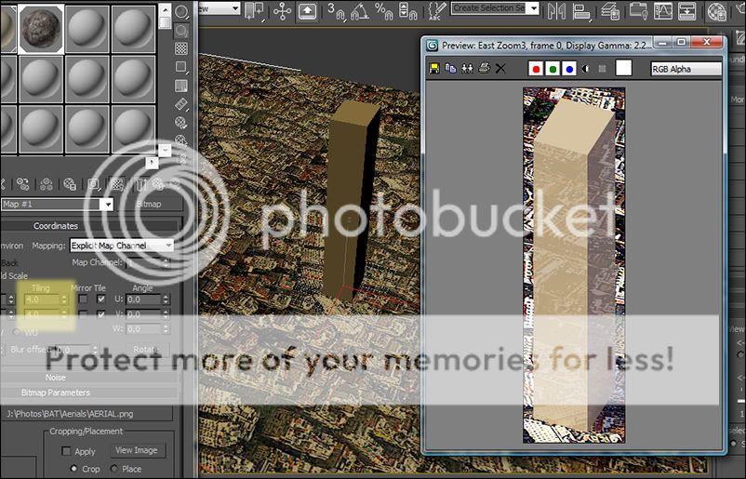Collapse the Coordinates rollout header
The width and height of the screenshot is (746, 479).
[56, 226]
